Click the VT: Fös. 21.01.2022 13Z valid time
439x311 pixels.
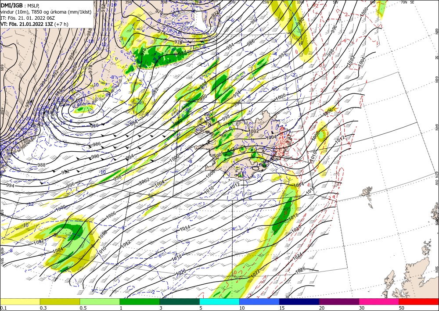(x=27, y=24)
